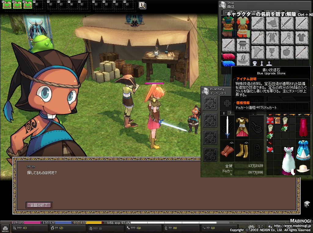The width and height of the screenshot is (313, 233).
Task: Use the F1 hotkey heart item
Action: point(7,4)
